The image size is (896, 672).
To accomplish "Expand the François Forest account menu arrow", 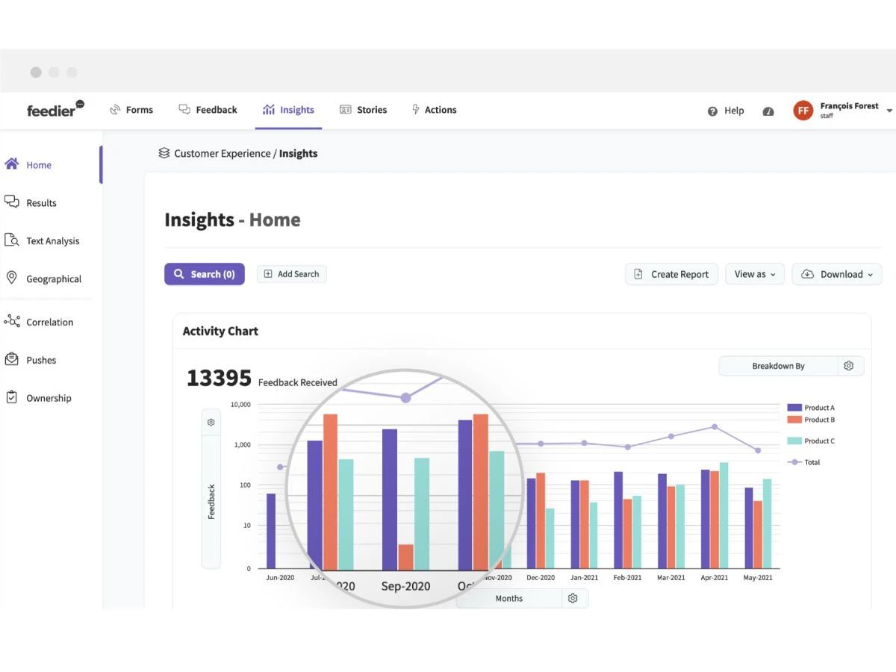I will (x=889, y=111).
